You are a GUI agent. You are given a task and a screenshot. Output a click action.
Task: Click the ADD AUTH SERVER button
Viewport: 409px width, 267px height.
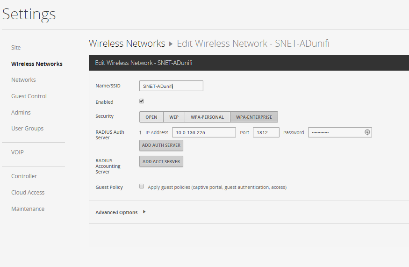[x=161, y=145]
